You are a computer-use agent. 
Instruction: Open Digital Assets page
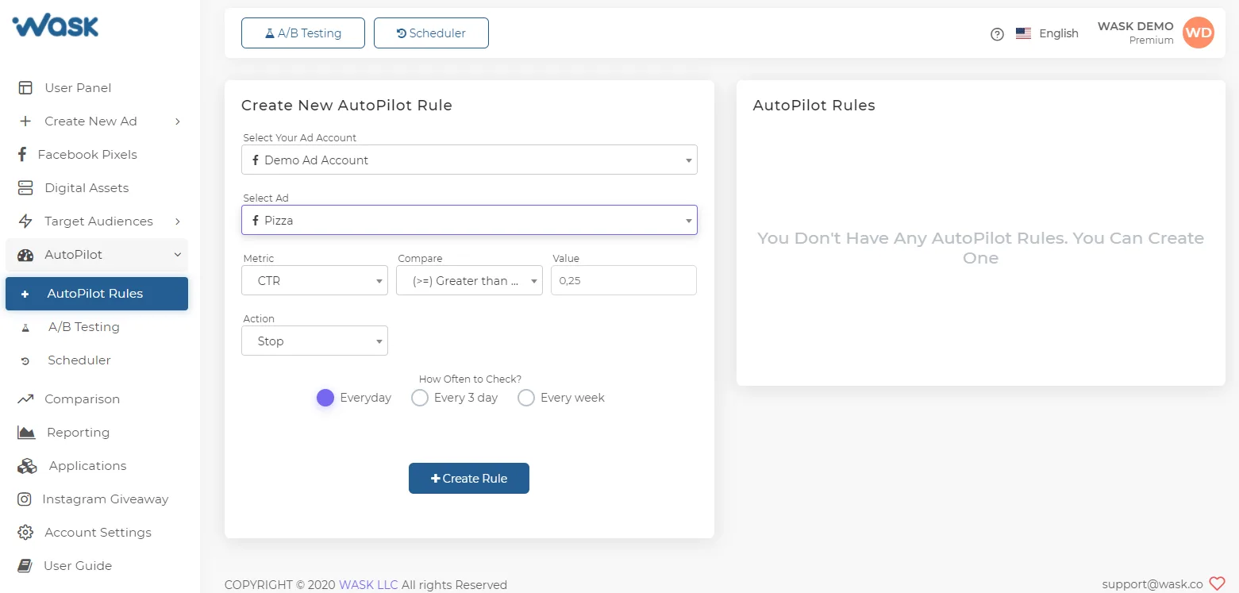click(87, 188)
